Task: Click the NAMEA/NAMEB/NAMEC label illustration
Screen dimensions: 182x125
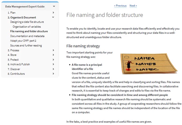Action: tap(149, 64)
